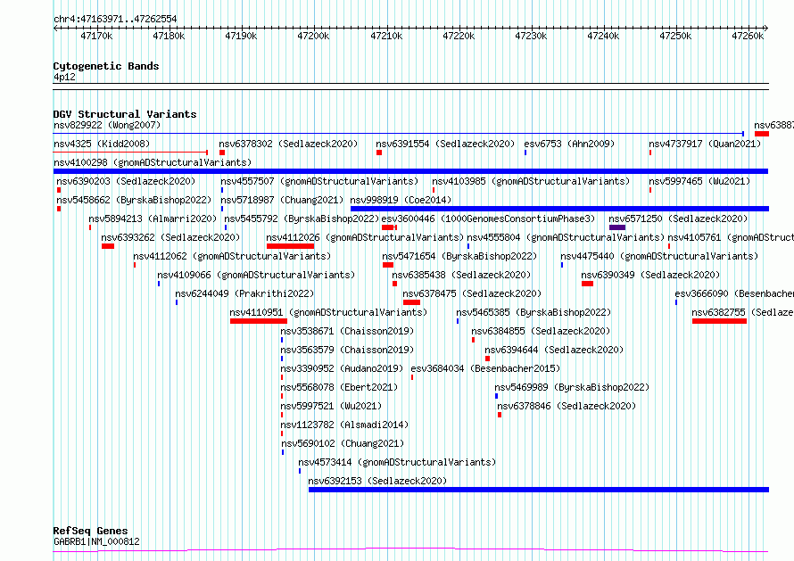This screenshot has height=561, width=794.
Task: Open the nsv4325 (Kidd2008) variant
Action: 102,144
